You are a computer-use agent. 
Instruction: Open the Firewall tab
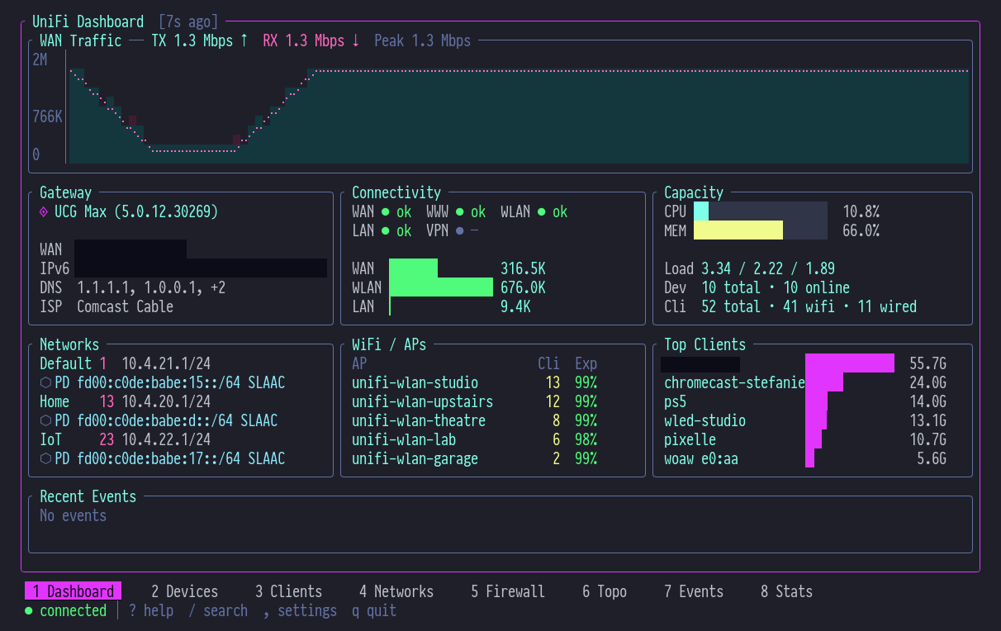507,591
